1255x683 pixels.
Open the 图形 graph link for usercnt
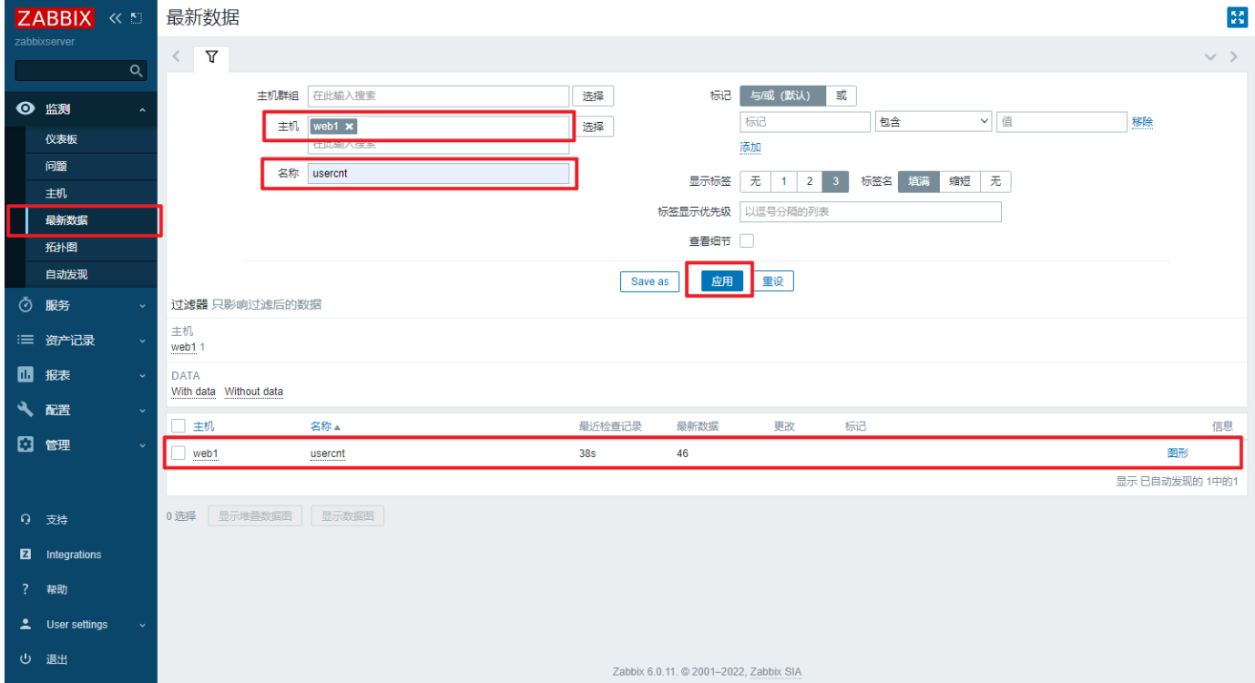[1178, 453]
